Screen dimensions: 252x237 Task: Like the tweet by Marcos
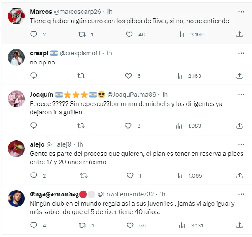point(130,34)
